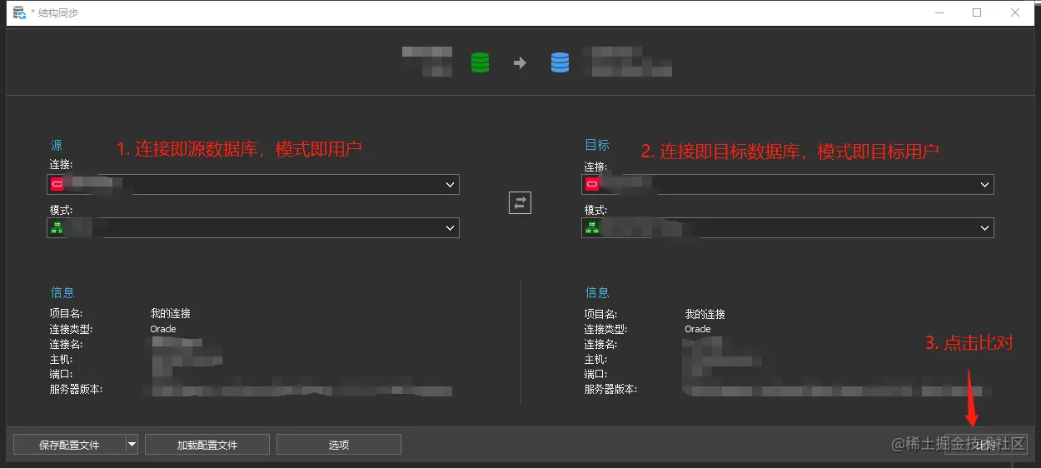Click the schema icon in the source 模式 field
The image size is (1041, 468).
57,227
